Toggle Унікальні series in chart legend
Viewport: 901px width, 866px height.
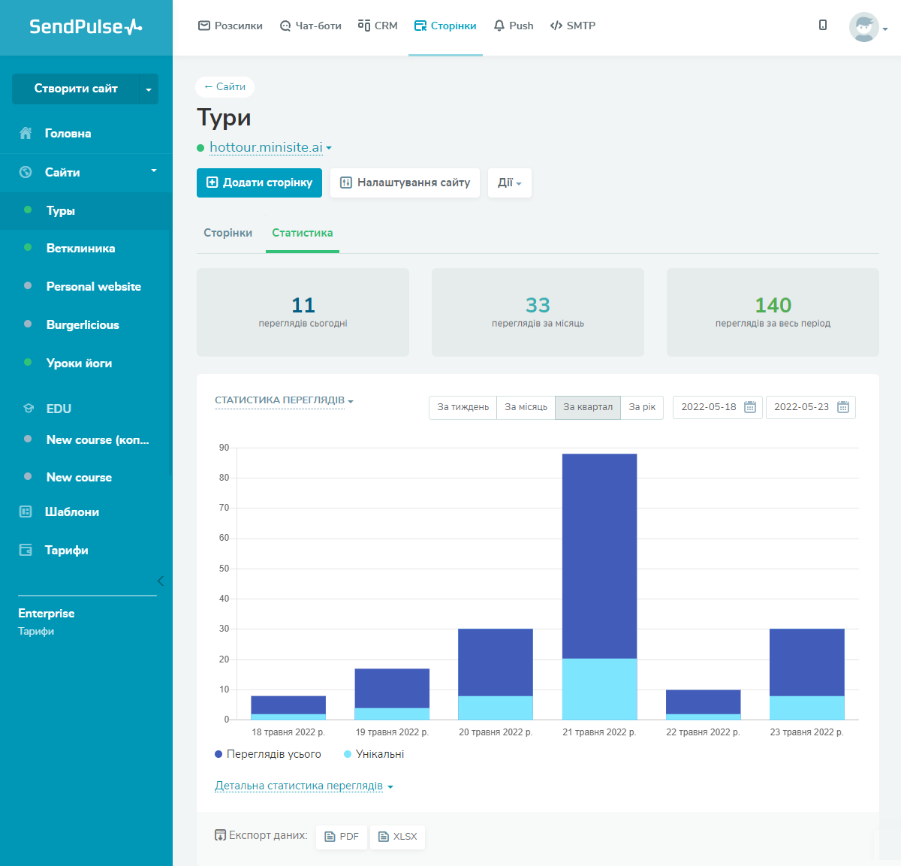point(373,754)
